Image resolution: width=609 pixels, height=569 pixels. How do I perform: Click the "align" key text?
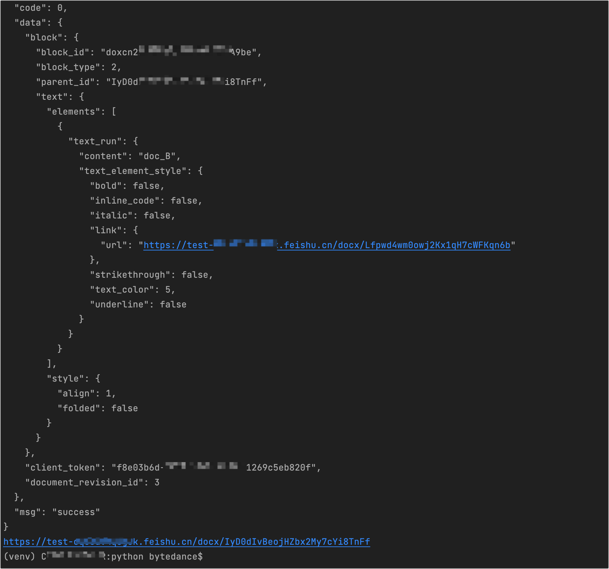[x=76, y=393]
